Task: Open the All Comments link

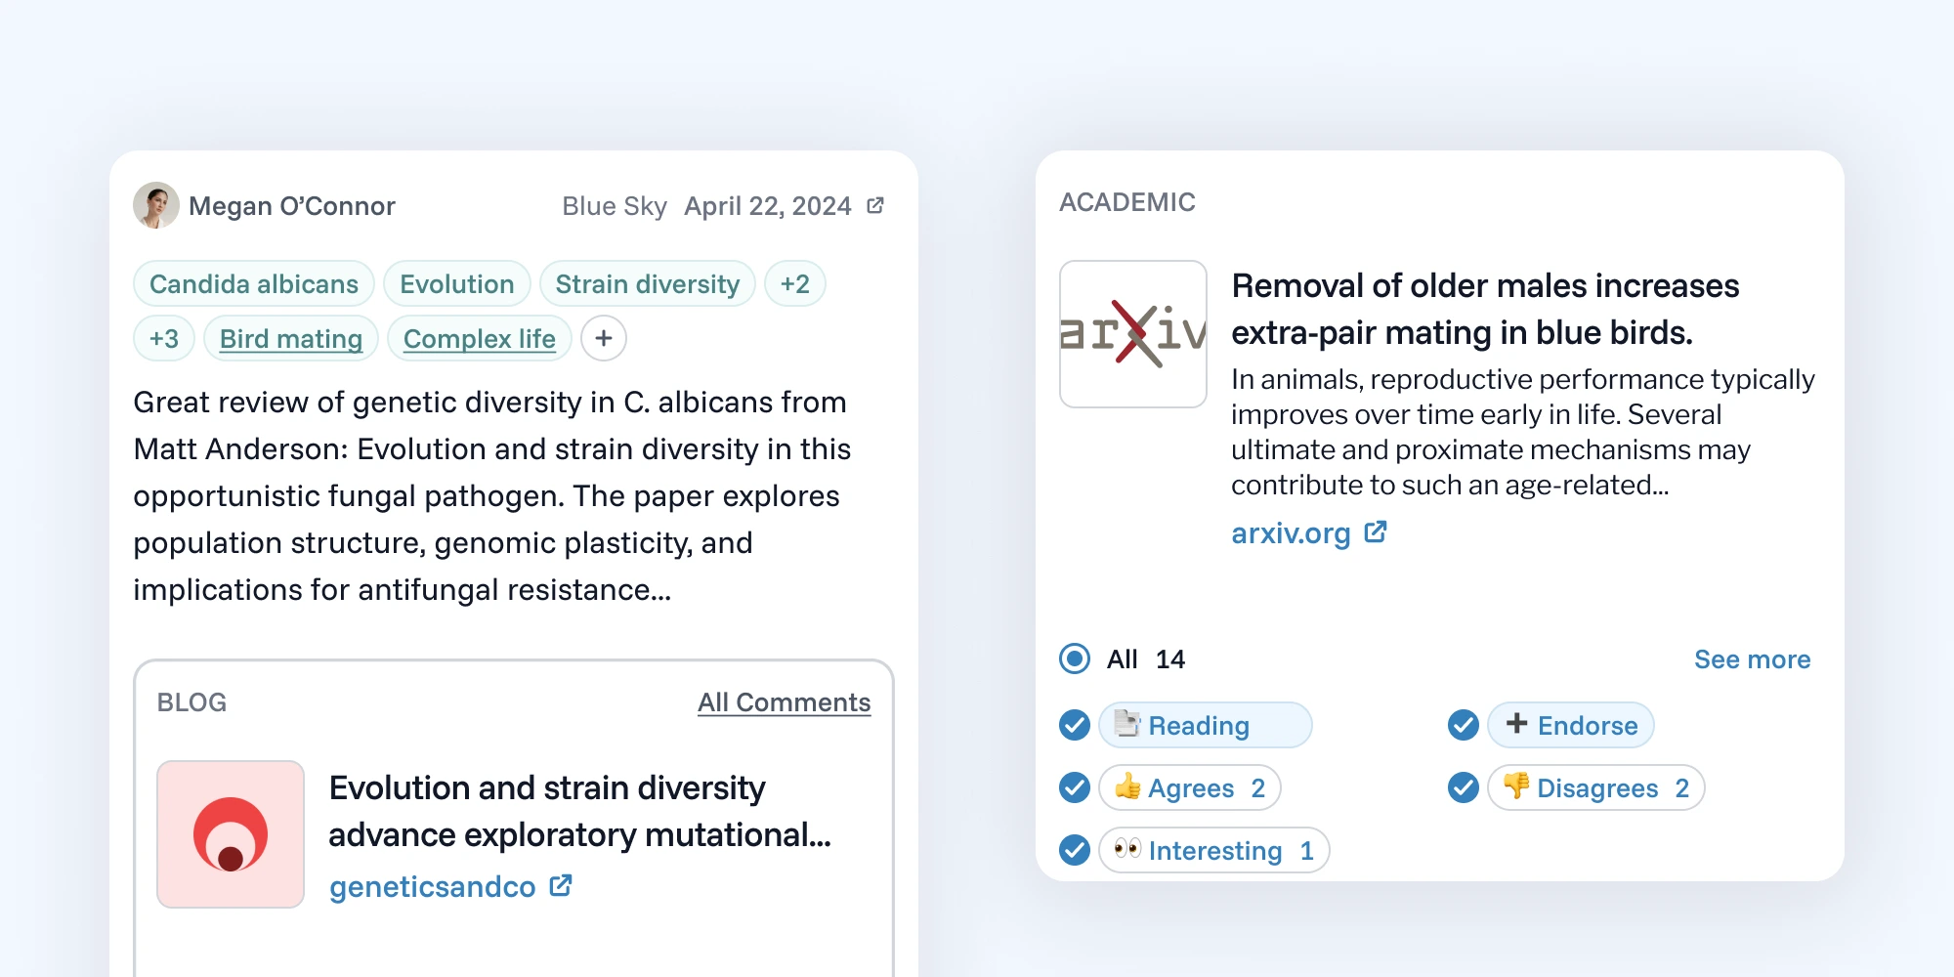Action: pyautogui.click(x=784, y=702)
